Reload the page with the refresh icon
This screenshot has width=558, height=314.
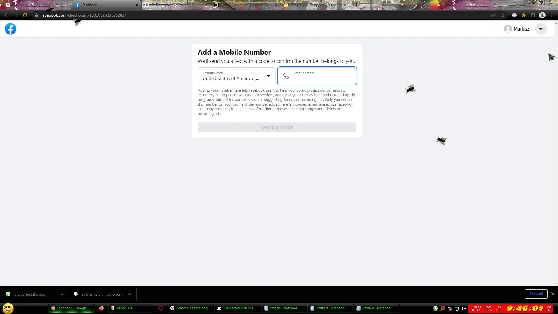point(25,15)
